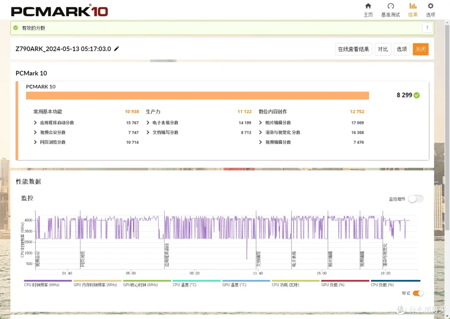The image size is (450, 319).
Task: Click the PCMARK 10 logo
Action: [x=58, y=11]
